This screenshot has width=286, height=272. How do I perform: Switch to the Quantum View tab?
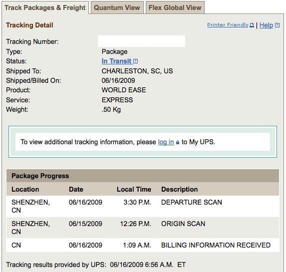pos(117,7)
